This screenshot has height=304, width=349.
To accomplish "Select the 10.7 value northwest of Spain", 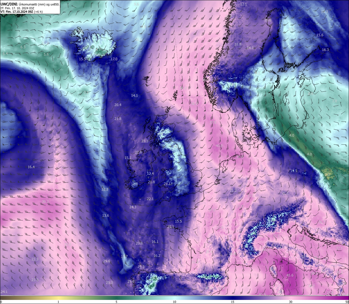I will 124,257.
